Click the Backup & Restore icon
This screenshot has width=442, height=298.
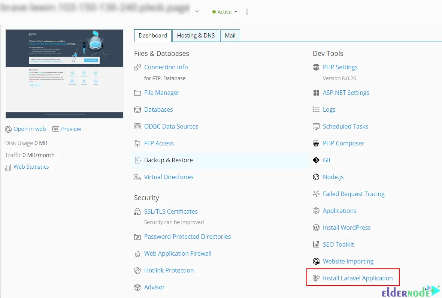point(137,160)
